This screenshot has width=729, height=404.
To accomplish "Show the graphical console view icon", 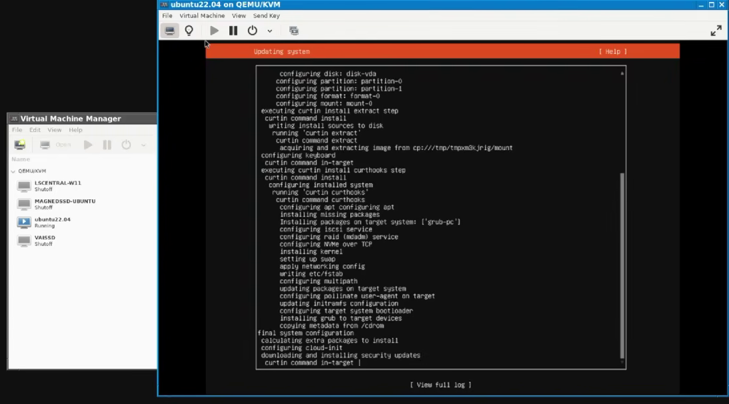I will click(170, 31).
